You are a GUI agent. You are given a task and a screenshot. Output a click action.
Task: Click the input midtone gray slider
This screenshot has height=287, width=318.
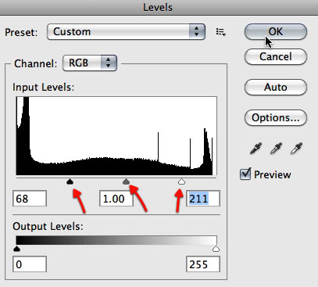pos(126,181)
